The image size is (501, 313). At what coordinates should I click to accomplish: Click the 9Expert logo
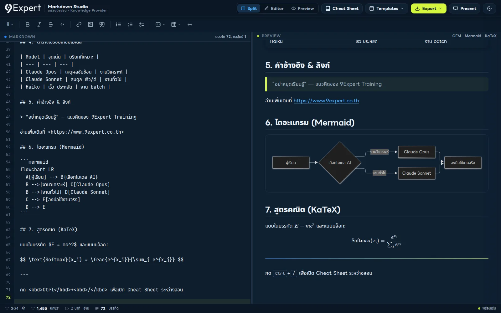[x=23, y=8]
